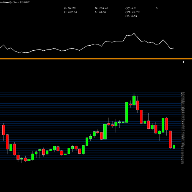Click the tallest green candle near the peak
192x192 pixels.
[x=127, y=112]
